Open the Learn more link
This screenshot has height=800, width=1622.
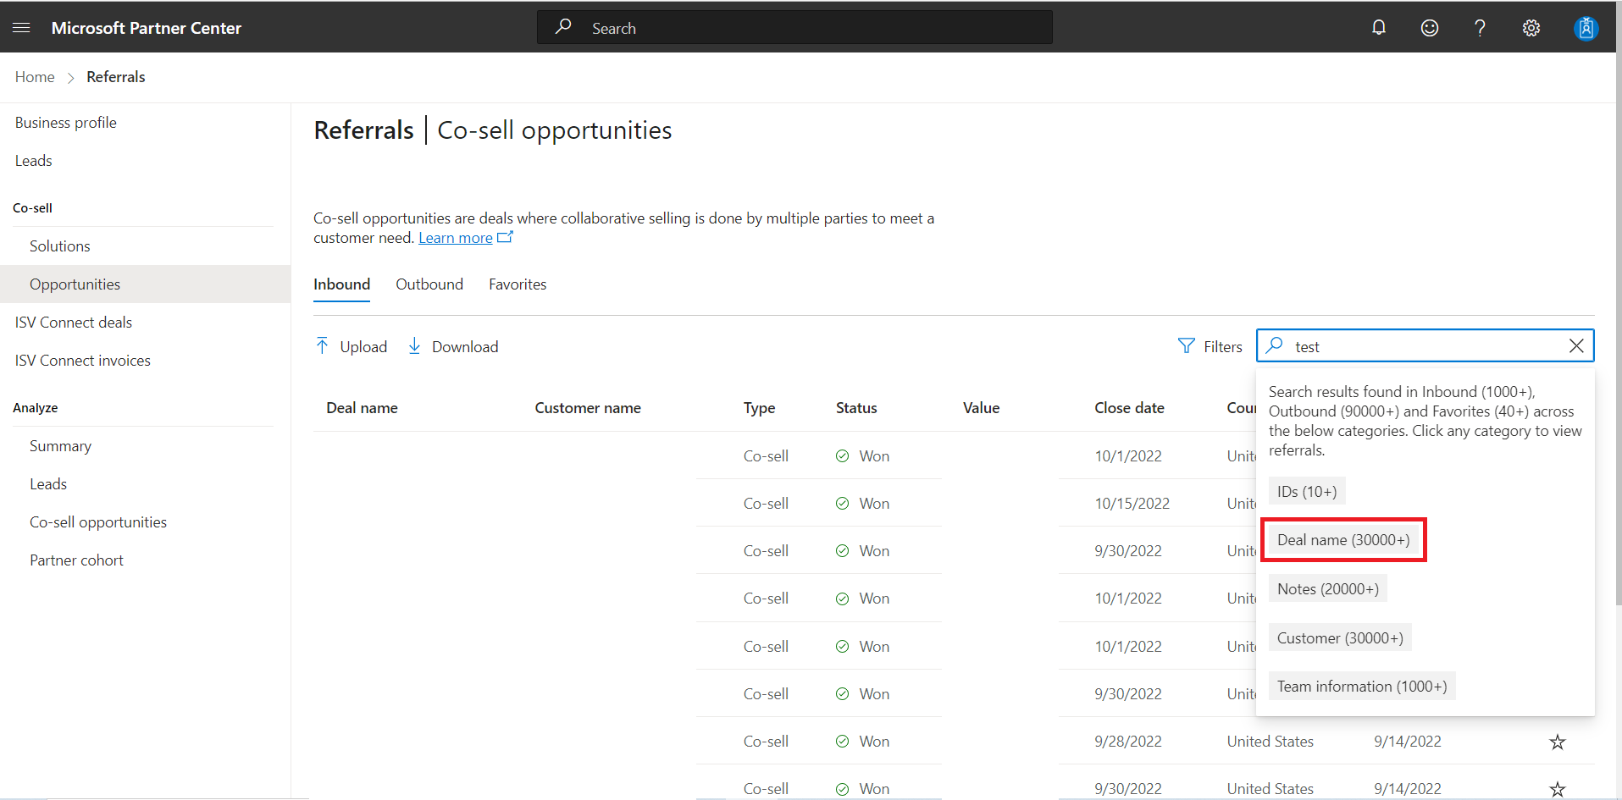(456, 238)
